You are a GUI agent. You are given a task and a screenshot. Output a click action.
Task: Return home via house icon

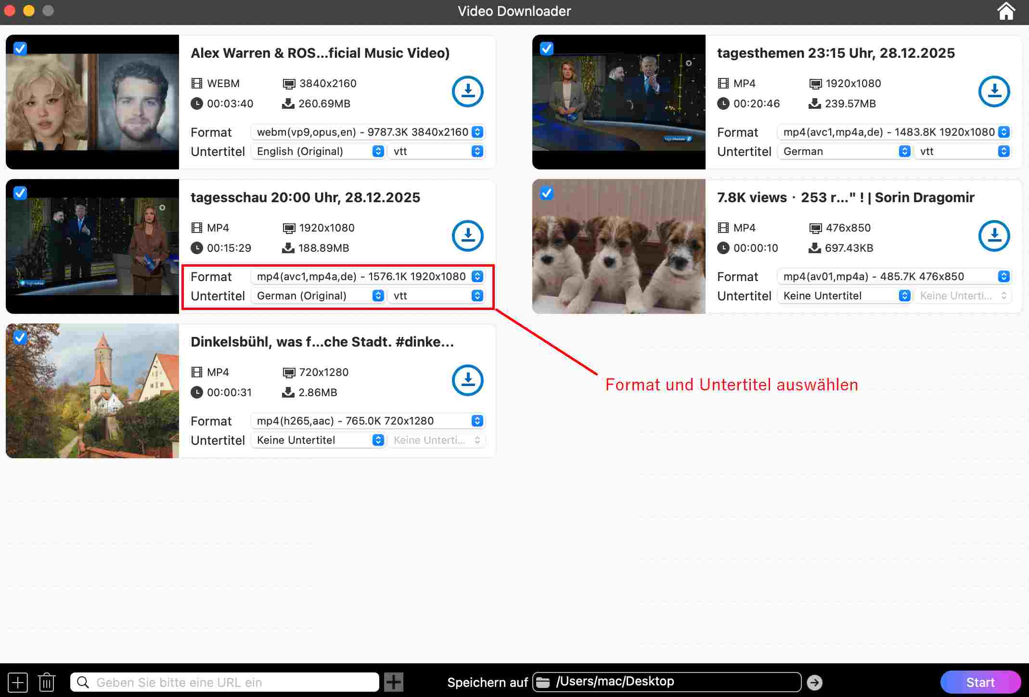(1007, 11)
